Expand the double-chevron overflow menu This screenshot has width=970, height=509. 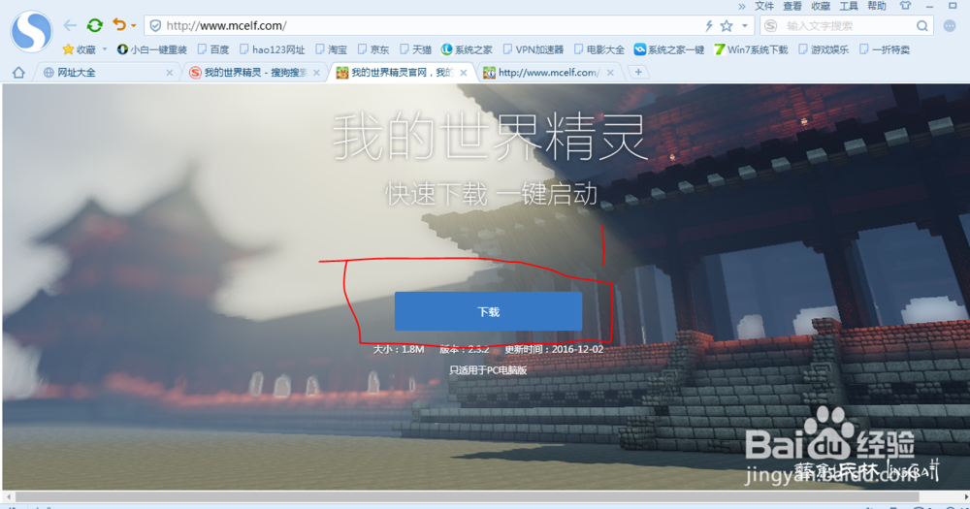(742, 6)
